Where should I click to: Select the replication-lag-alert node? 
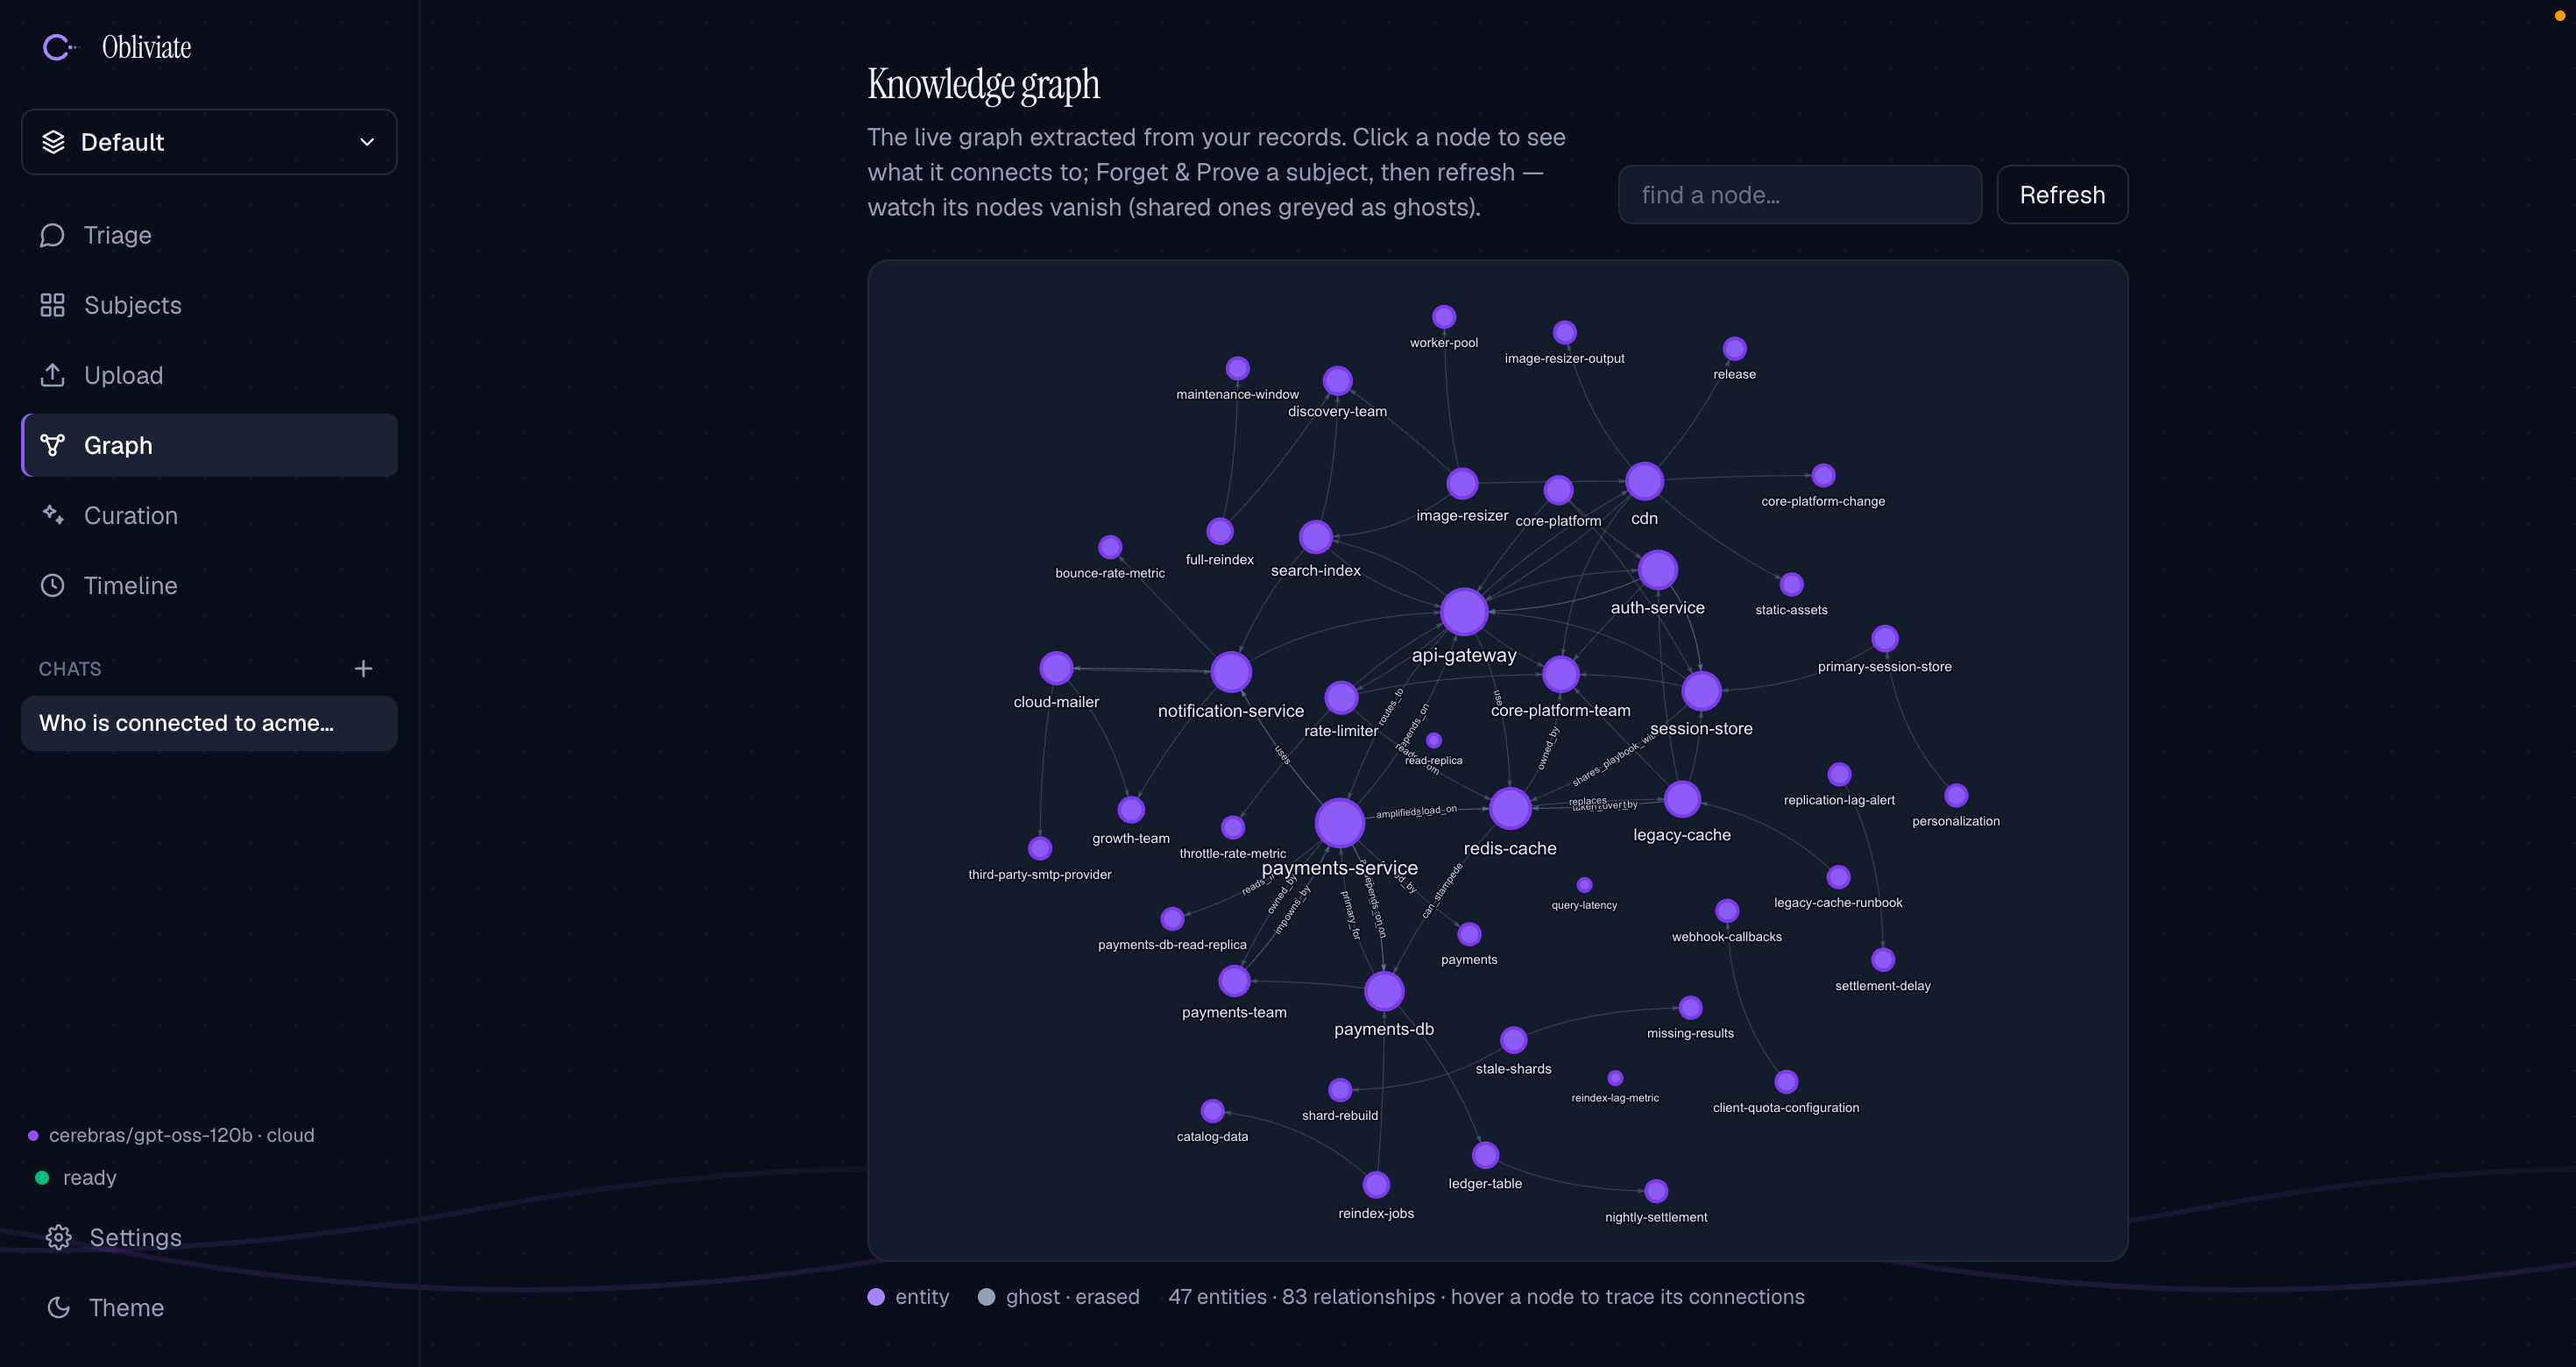click(1839, 774)
